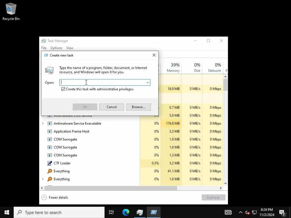Click the horizontal scrollbar thumb
The width and height of the screenshot is (291, 218).
point(111,188)
